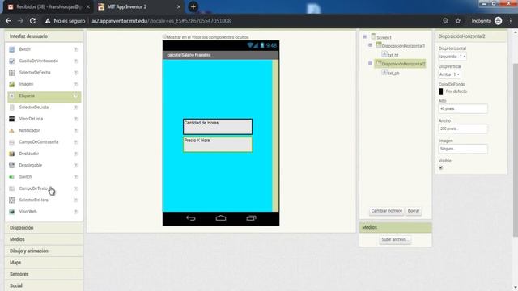Select txt_ph in component tree
Image resolution: width=518 pixels, height=291 pixels.
tap(391, 73)
